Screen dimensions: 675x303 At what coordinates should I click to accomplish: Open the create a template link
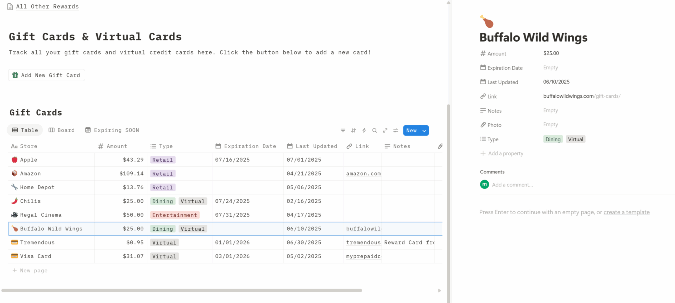[x=626, y=212]
